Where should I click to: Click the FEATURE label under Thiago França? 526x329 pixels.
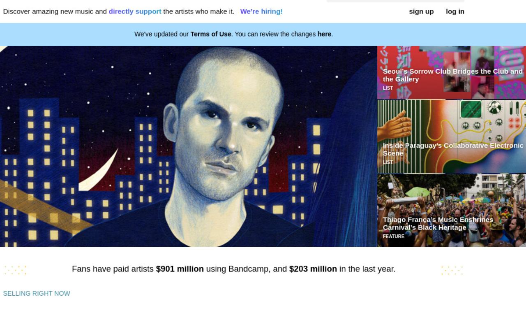coord(394,236)
